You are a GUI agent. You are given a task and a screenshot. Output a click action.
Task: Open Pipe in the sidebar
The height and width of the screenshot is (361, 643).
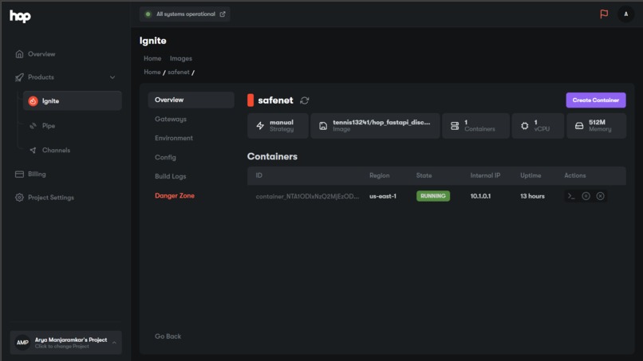pos(49,126)
